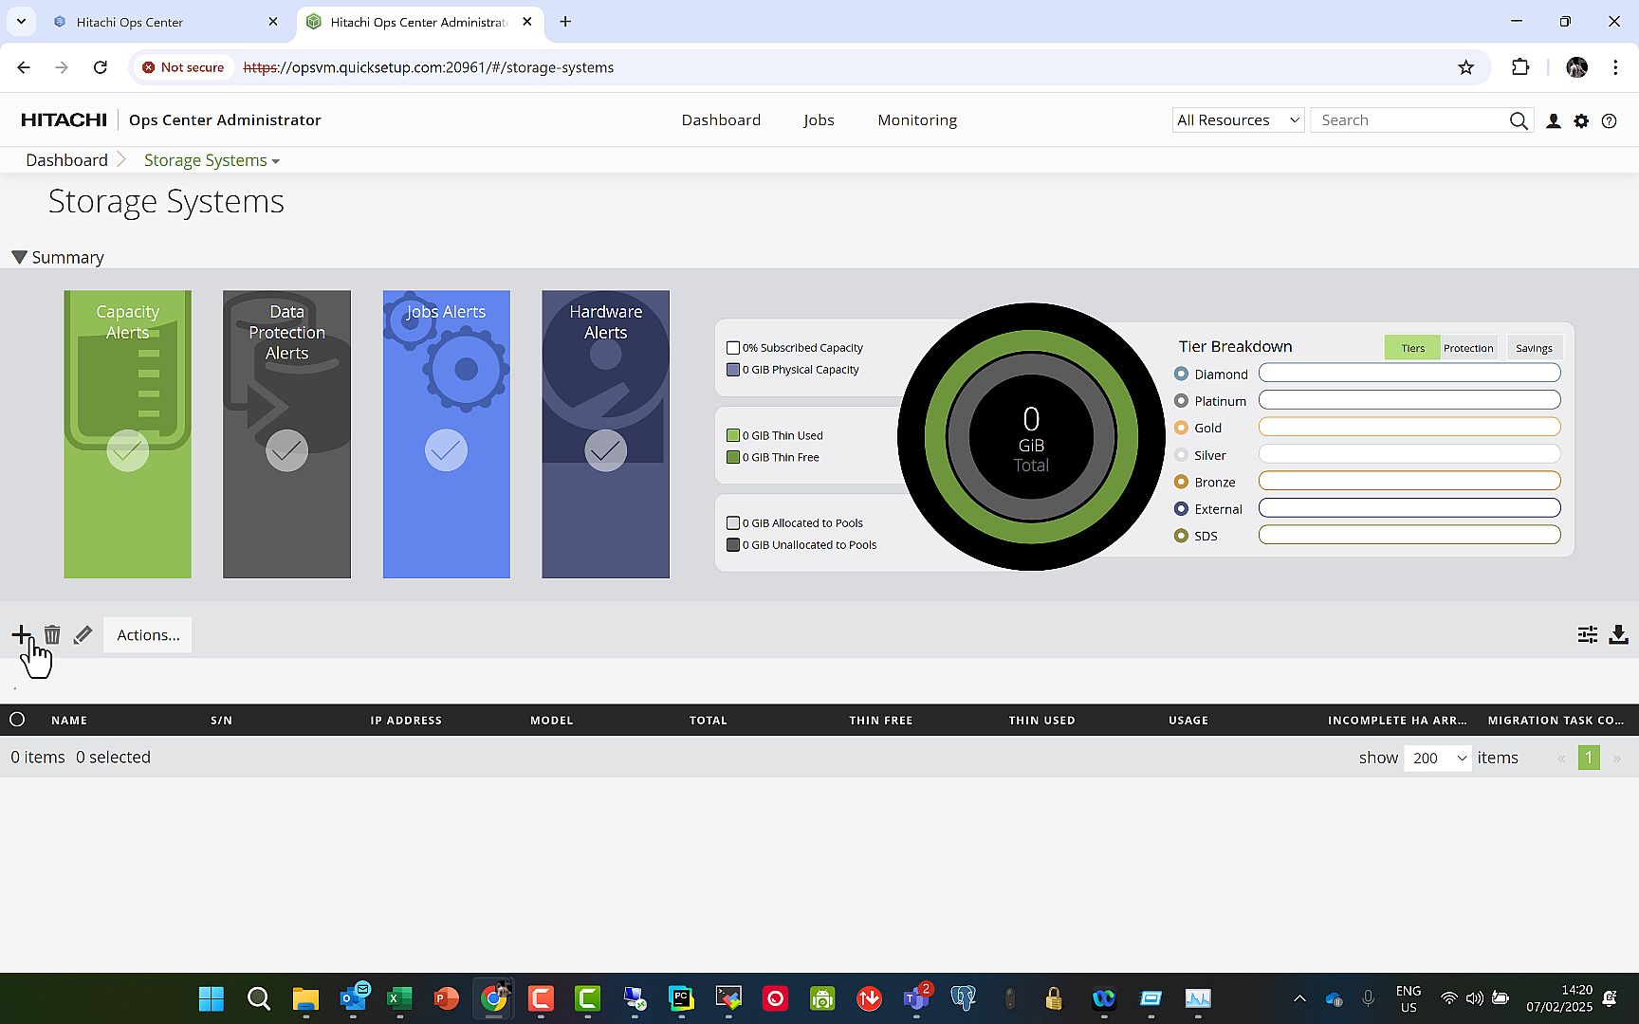
Task: Go back to the previous page
Action: tap(24, 67)
